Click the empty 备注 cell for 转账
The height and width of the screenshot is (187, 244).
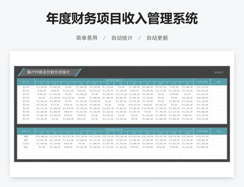[x=219, y=137]
